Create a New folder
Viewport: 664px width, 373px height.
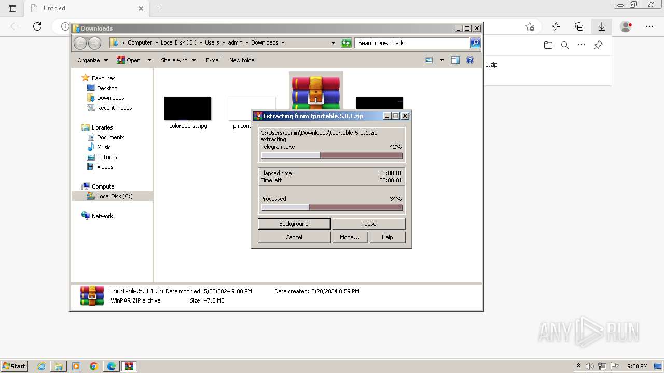243,60
